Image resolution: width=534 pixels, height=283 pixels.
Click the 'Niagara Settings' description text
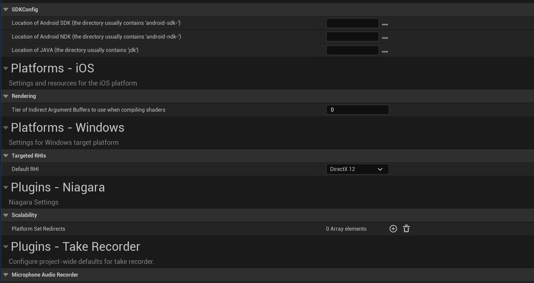click(33, 202)
